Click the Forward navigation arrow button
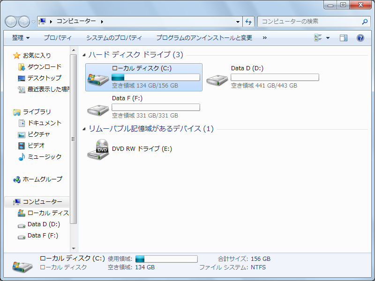Screen dimensions: 375x281 click(x=24, y=22)
